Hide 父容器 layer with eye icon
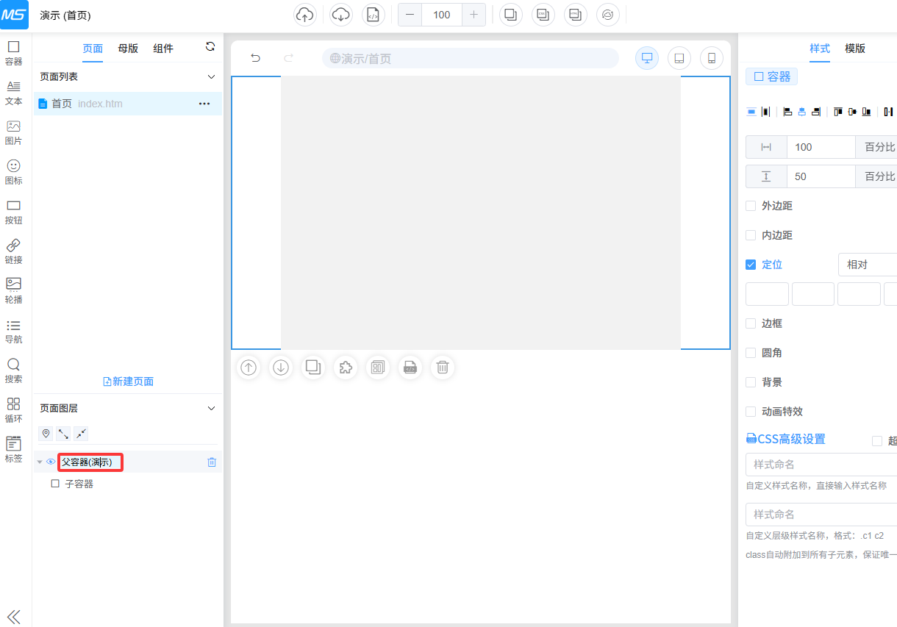Screen dimensions: 897x627 tap(51, 462)
